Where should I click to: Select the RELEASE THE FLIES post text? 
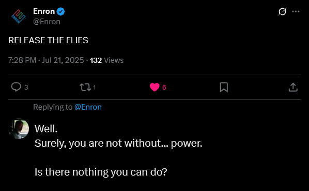pyautogui.click(x=48, y=41)
